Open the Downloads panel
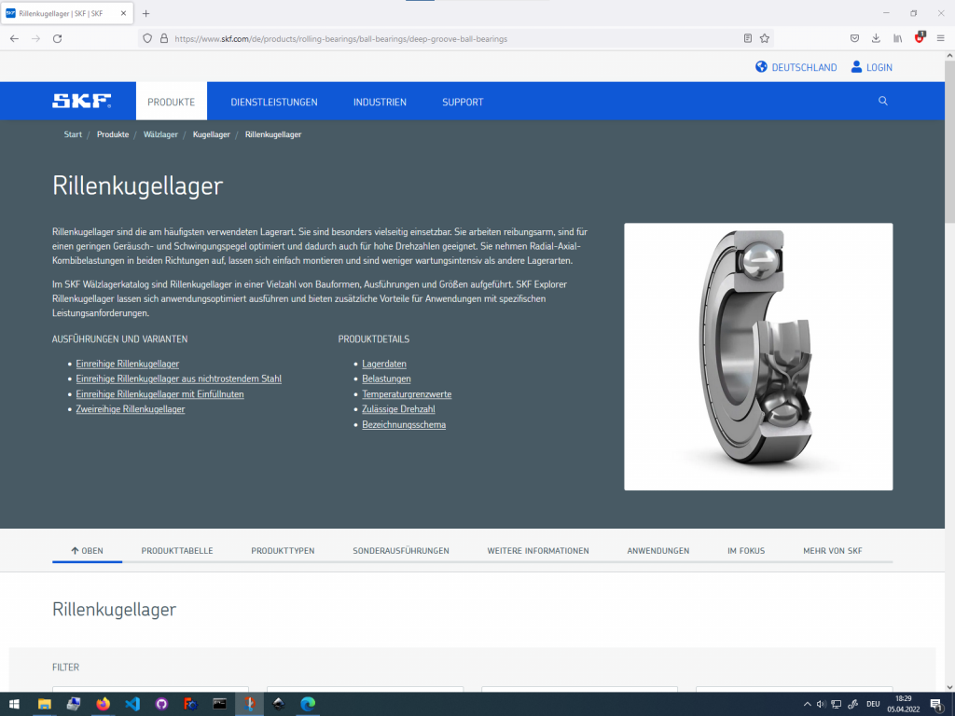 875,38
